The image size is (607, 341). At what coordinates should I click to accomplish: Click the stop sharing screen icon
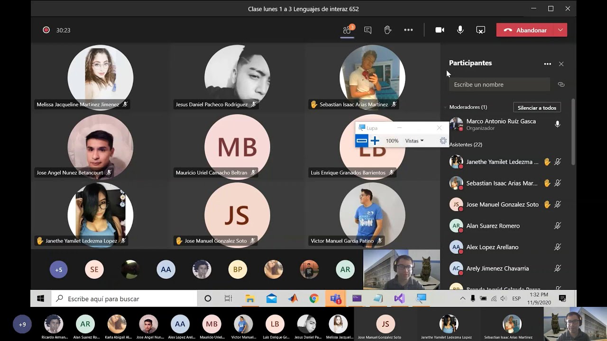pyautogui.click(x=480, y=30)
